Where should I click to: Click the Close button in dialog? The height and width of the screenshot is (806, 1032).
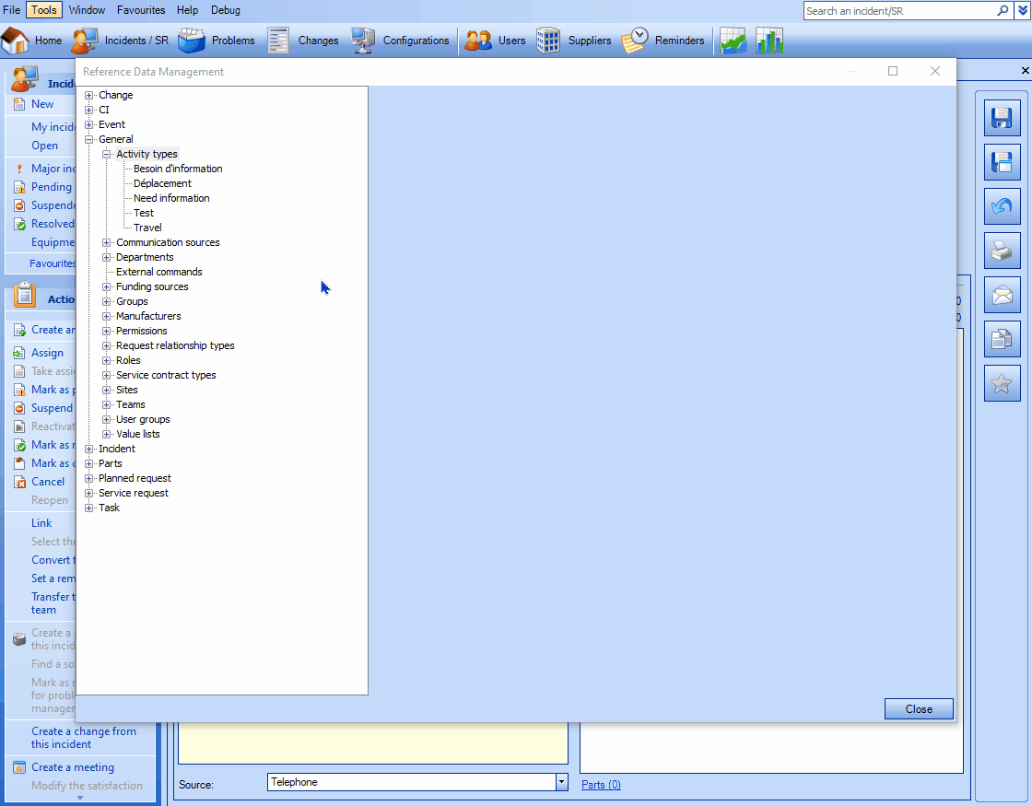(x=918, y=709)
